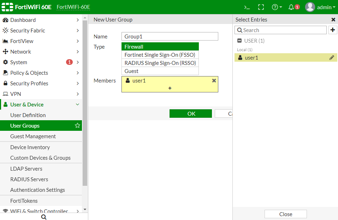
Task: Click the System alert badge
Action: pyautogui.click(x=69, y=62)
